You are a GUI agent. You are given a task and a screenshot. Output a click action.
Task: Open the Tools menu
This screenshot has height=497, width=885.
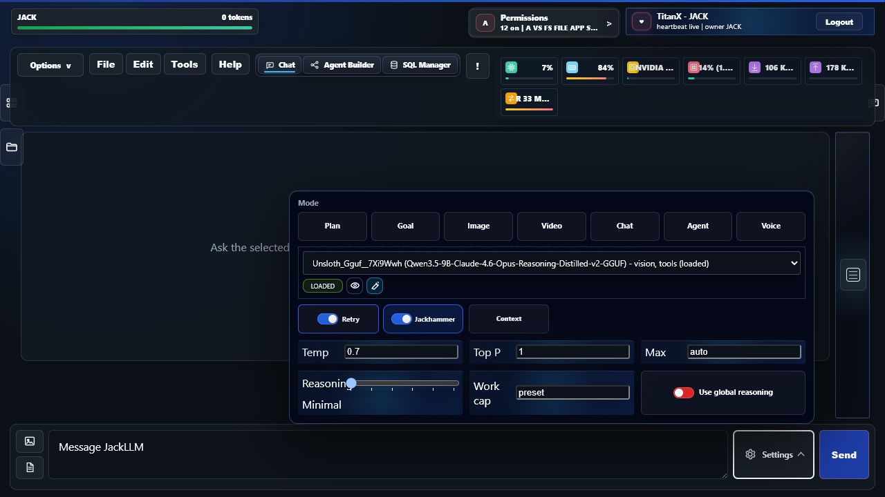(x=185, y=64)
